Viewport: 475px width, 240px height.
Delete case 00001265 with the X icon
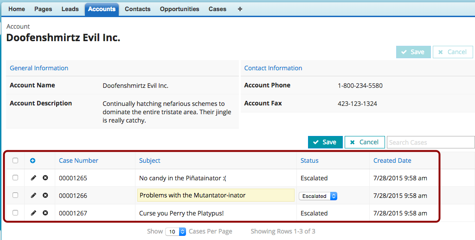pos(45,178)
